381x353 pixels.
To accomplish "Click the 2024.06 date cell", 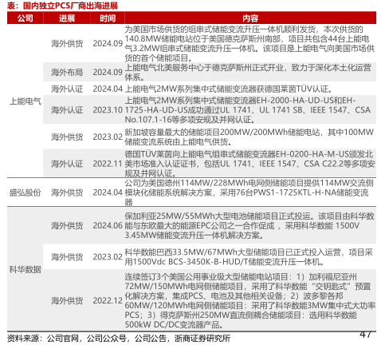I will [x=108, y=225].
